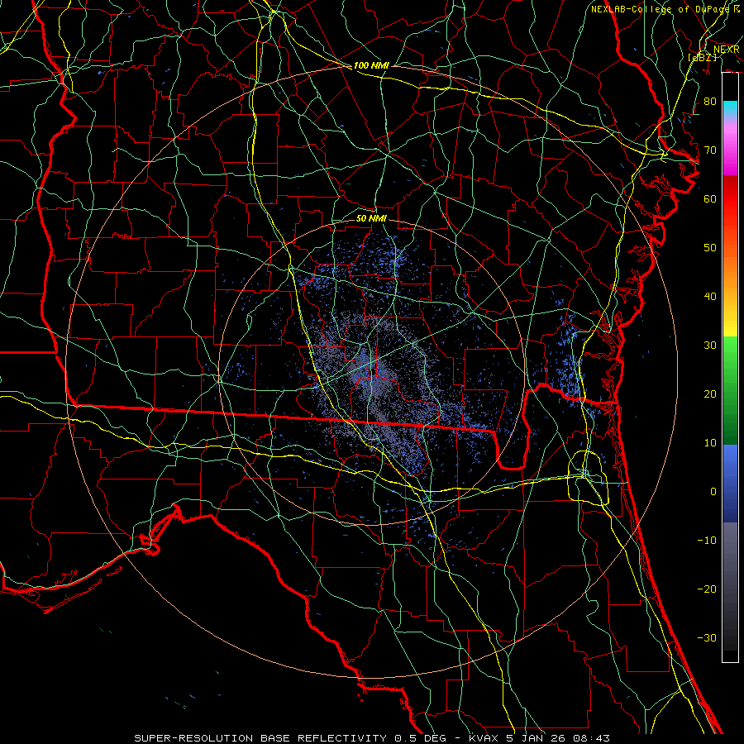The width and height of the screenshot is (744, 744).
Task: Click the 30 value on dBZ scale
Action: (710, 345)
